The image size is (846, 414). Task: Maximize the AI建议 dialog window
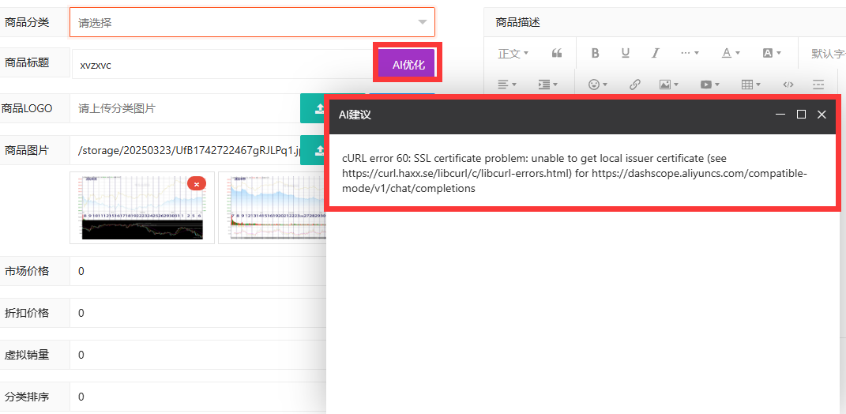(801, 115)
